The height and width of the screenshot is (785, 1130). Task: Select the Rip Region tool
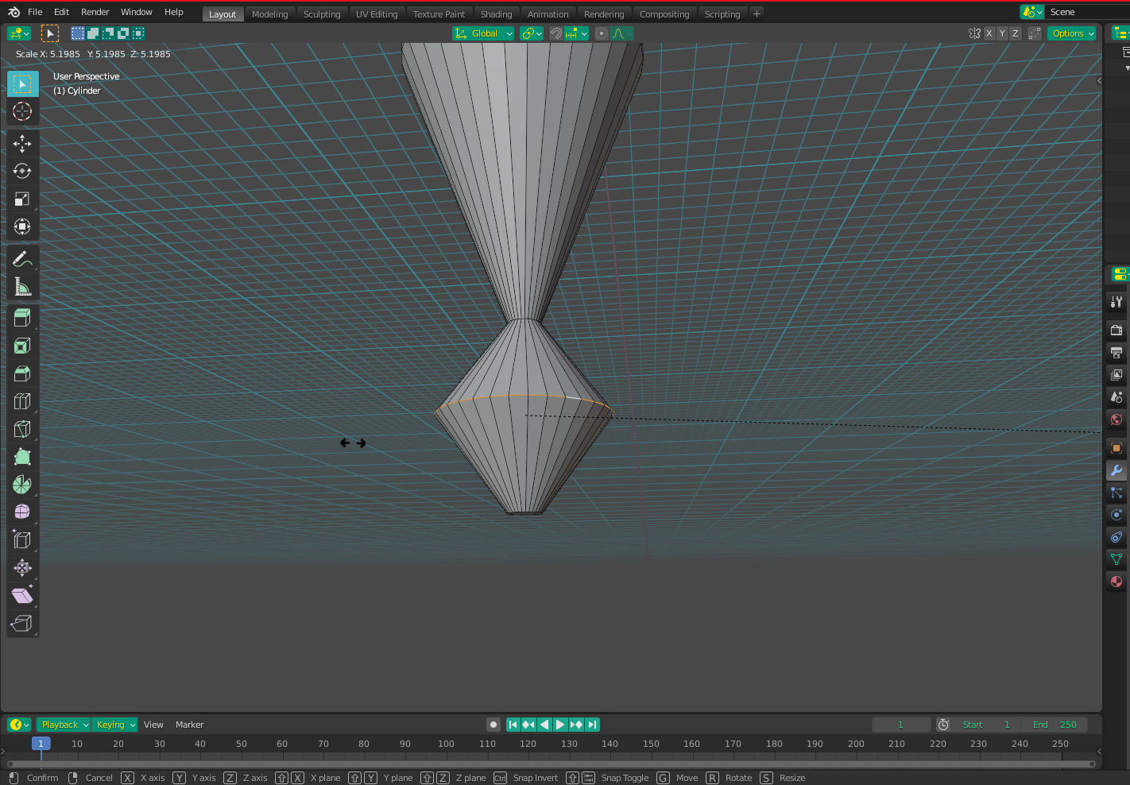tap(22, 623)
